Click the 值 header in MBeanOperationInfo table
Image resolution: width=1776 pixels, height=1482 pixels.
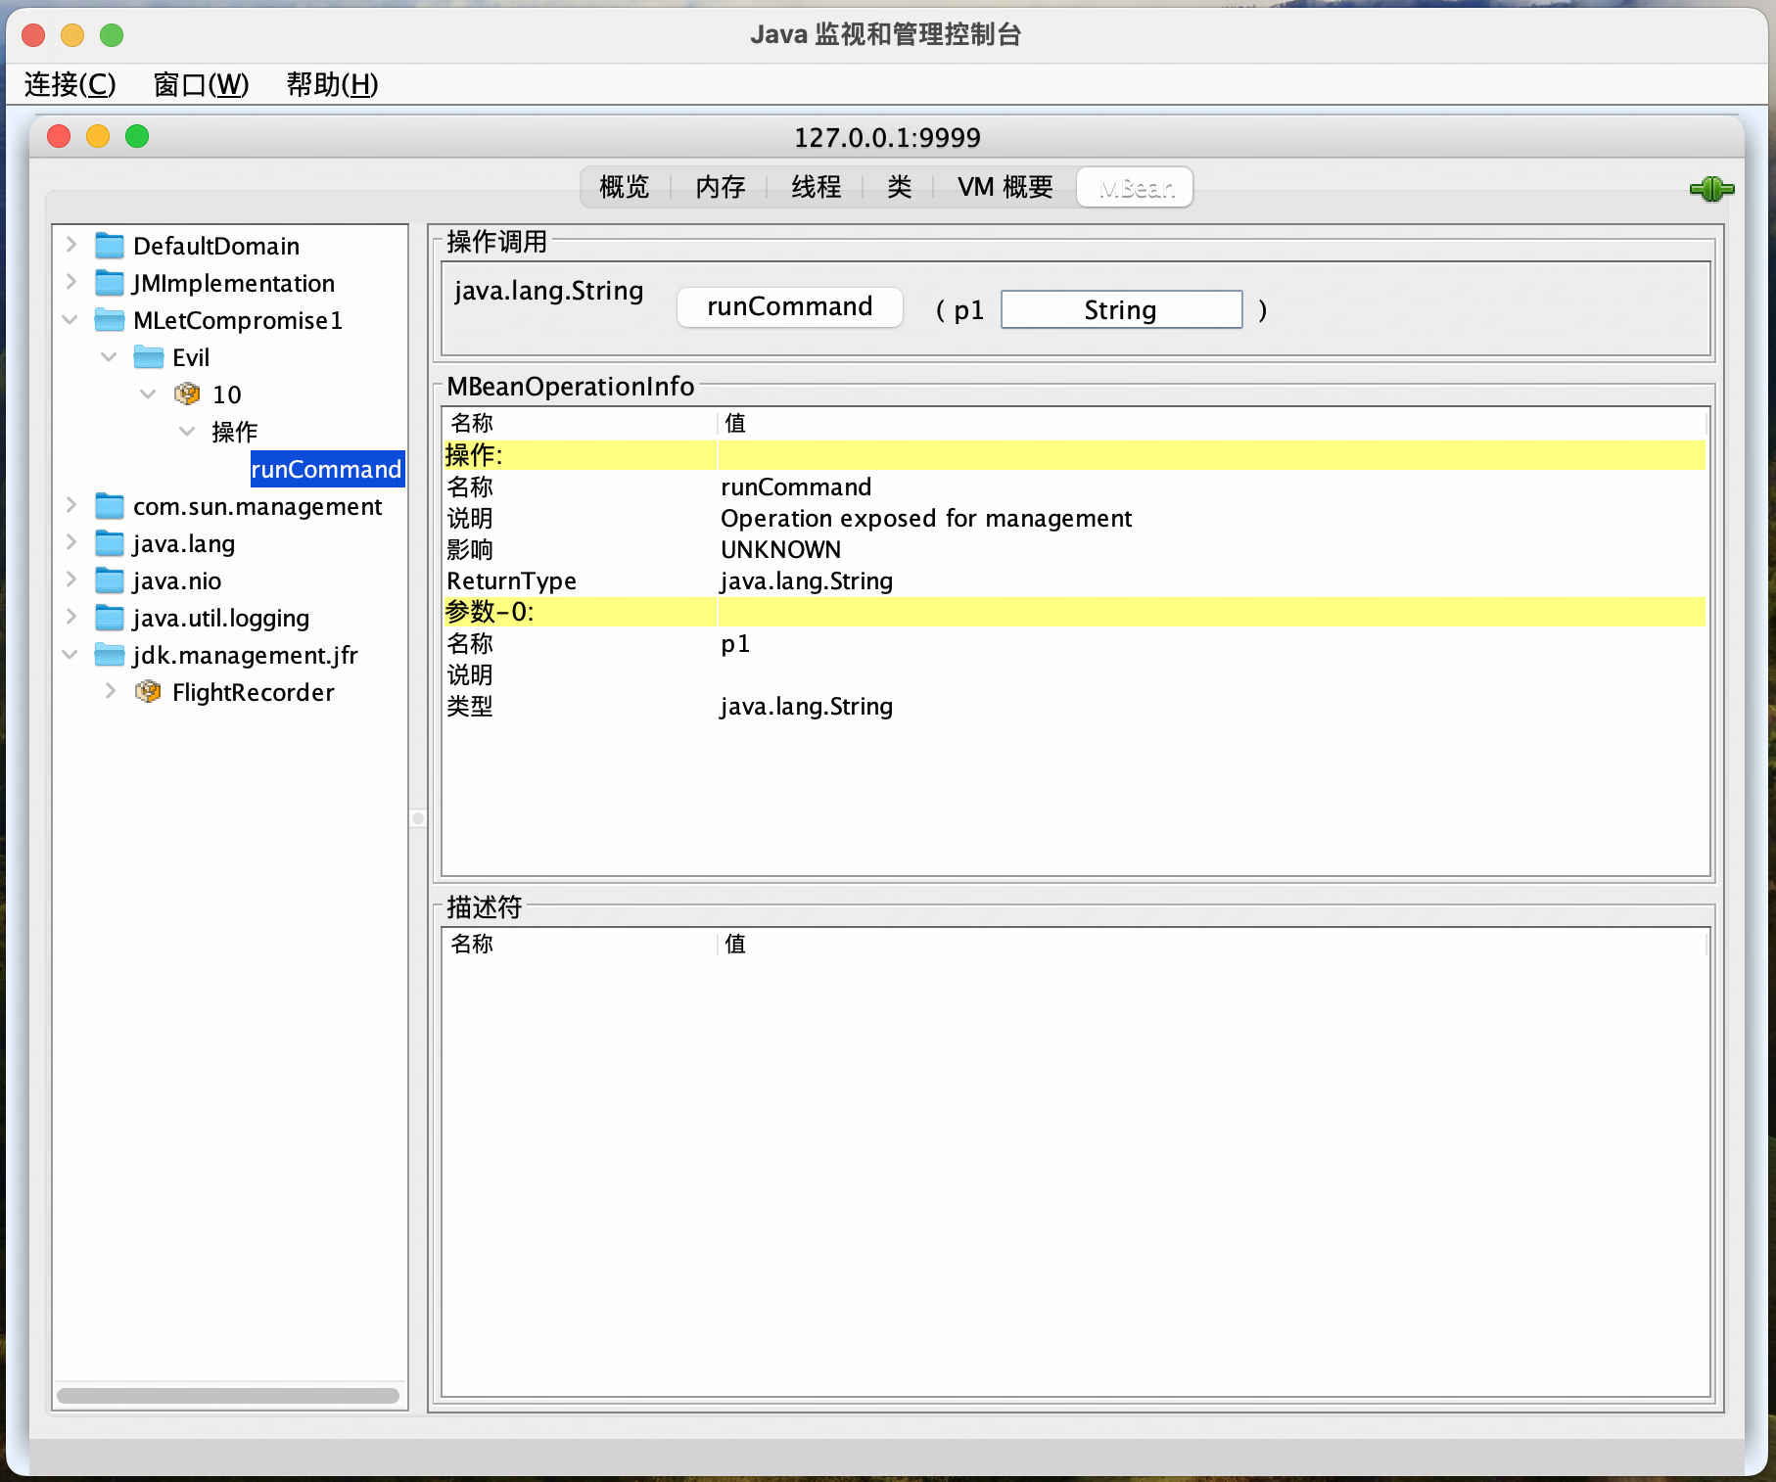(1212, 423)
